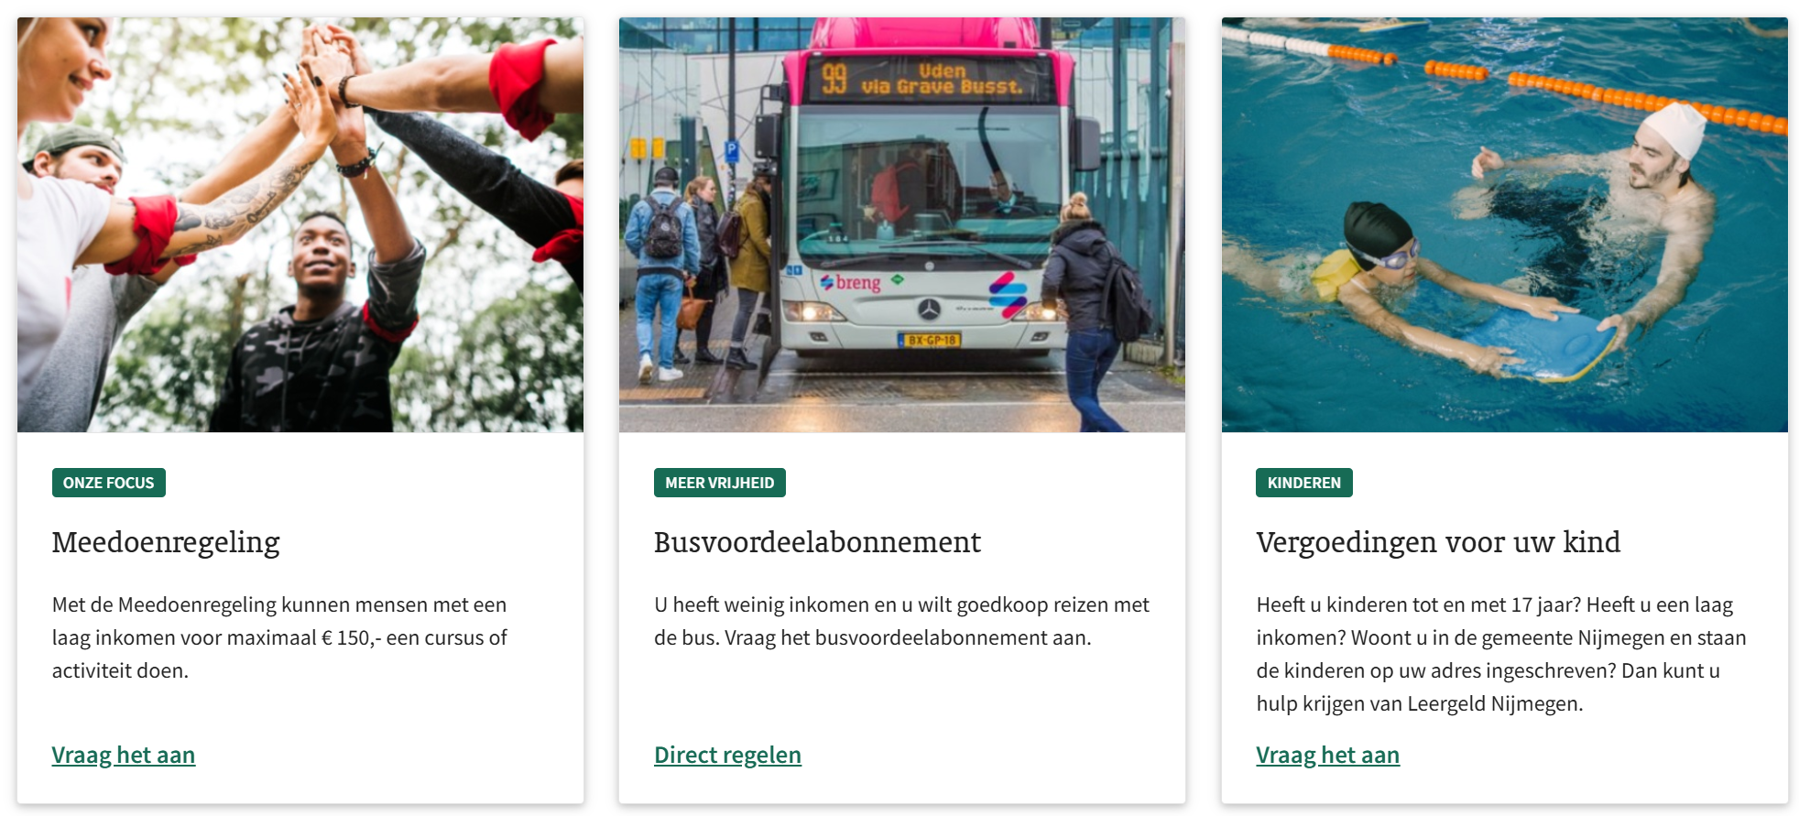The height and width of the screenshot is (816, 1799).
Task: Click the Leergeld Nijmegen description paragraph
Action: 1501,654
